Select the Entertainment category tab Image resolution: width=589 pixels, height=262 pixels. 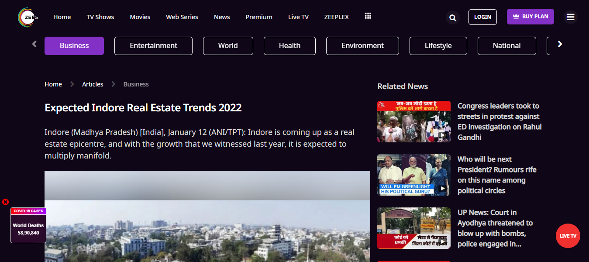(153, 46)
